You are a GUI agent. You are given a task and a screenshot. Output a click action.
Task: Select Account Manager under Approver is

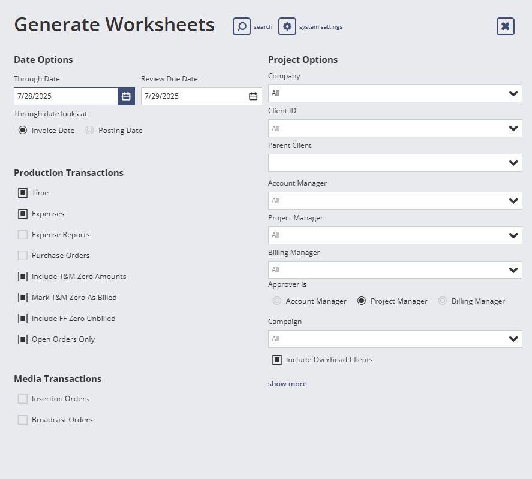(276, 301)
